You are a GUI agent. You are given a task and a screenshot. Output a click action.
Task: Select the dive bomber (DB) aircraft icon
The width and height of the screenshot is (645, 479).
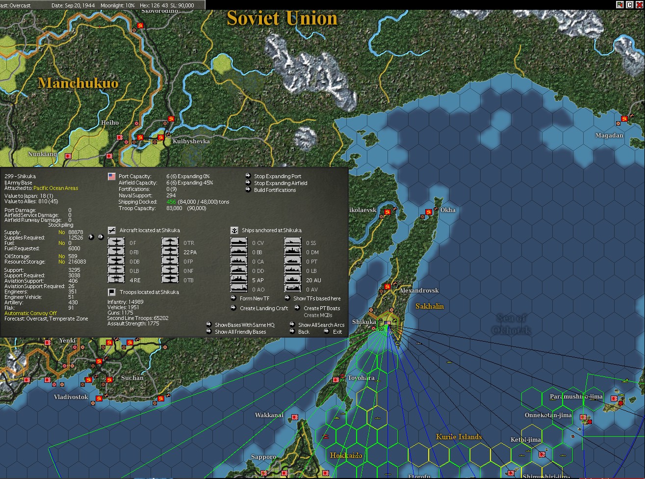pyautogui.click(x=116, y=261)
